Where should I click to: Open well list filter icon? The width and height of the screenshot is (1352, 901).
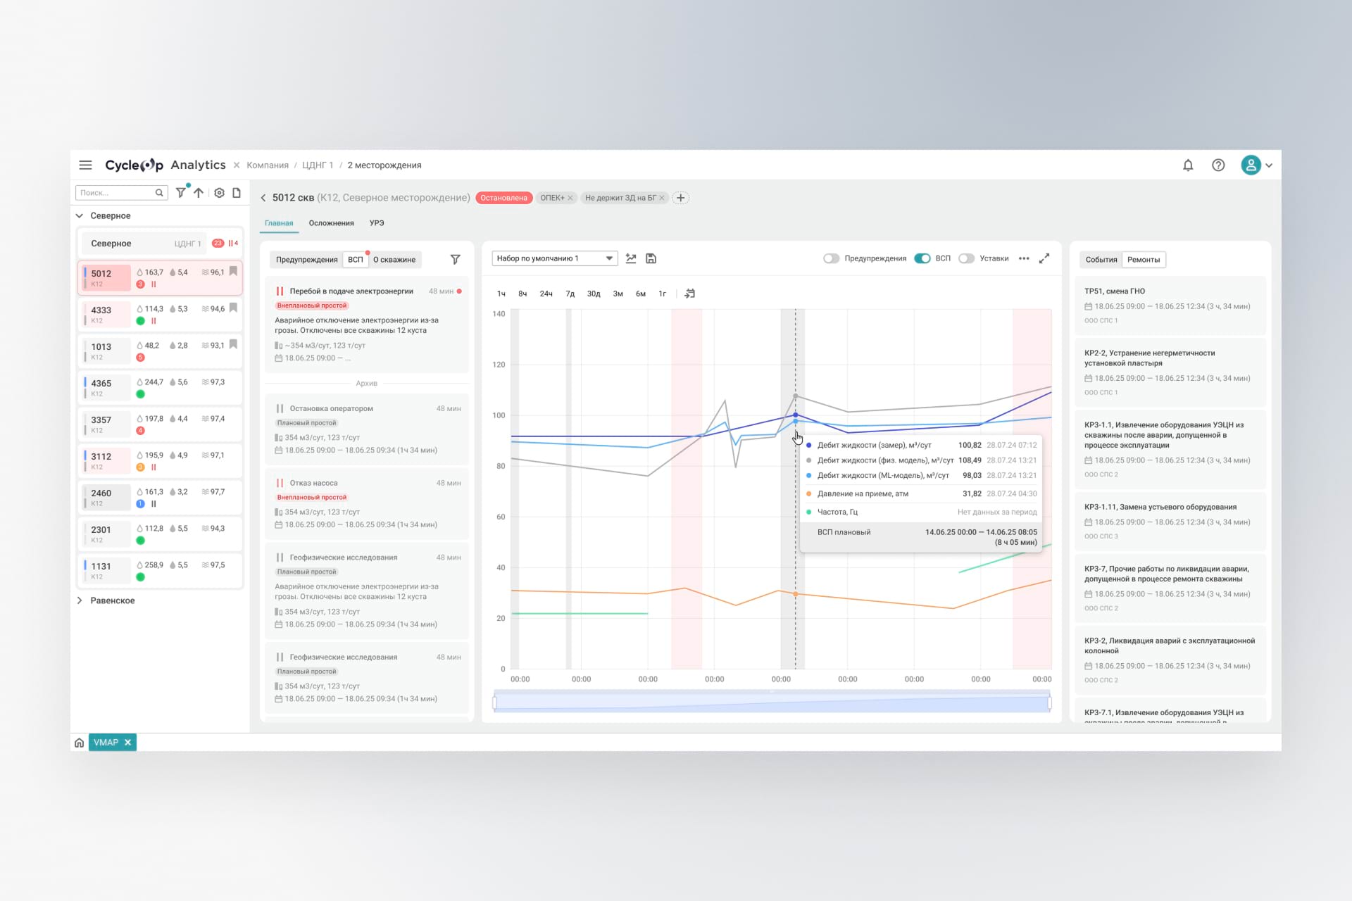[x=181, y=192]
